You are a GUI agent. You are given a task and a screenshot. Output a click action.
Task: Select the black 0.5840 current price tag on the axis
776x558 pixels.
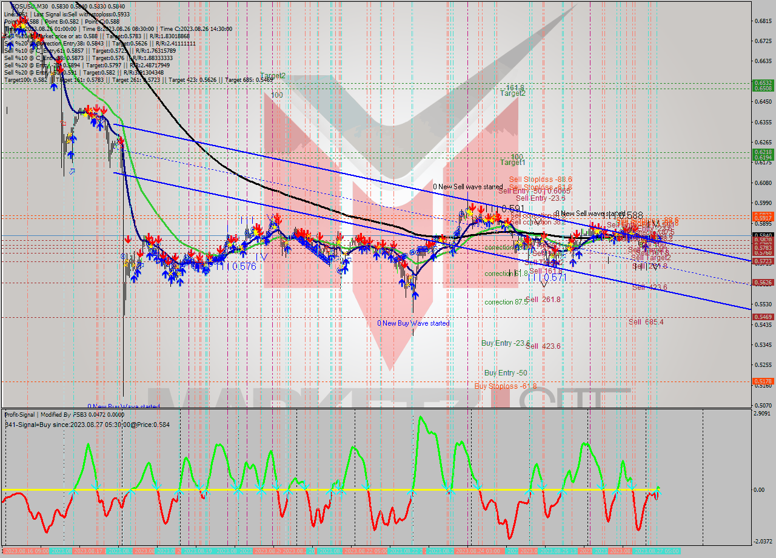click(763, 236)
